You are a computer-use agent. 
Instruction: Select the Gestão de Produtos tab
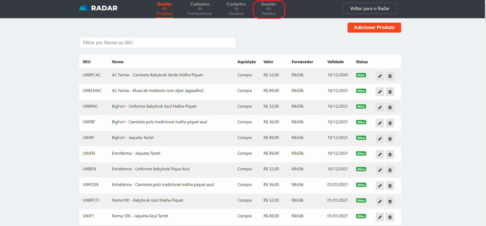click(164, 9)
